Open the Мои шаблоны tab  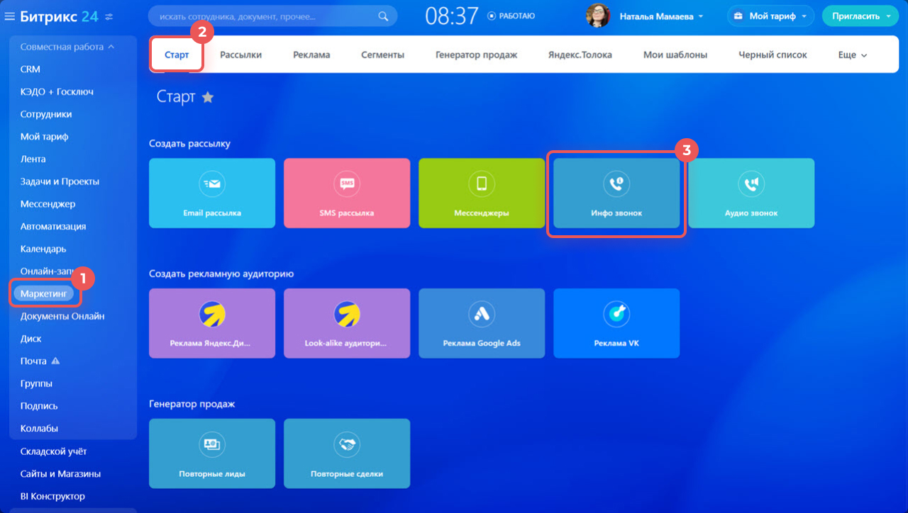click(x=675, y=55)
